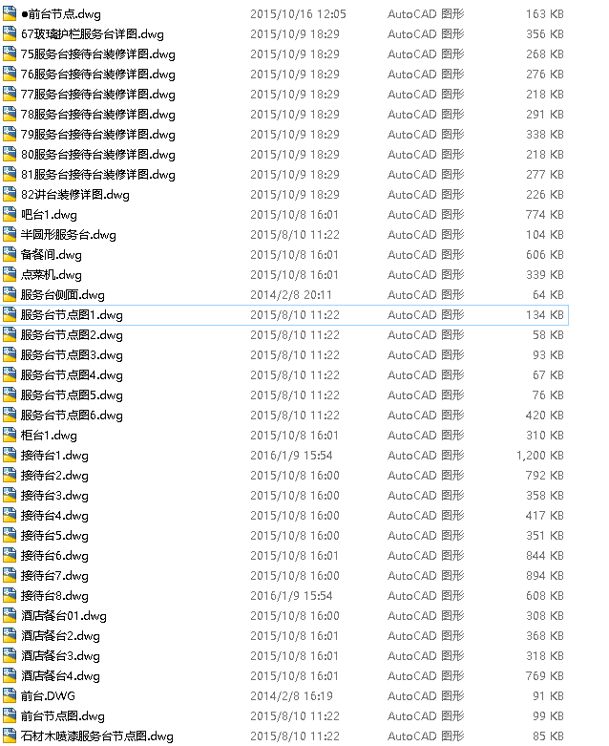The height and width of the screenshot is (746, 609).
Task: Click the file icon of 点菜机.dwg
Action: [x=10, y=274]
